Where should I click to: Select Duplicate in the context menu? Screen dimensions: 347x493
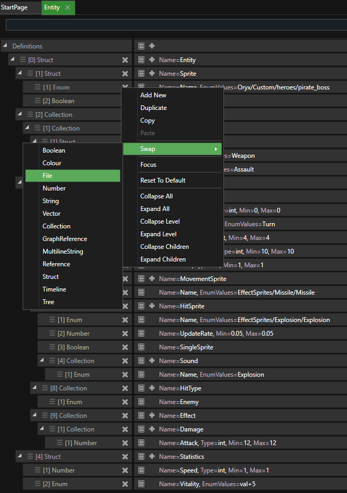click(x=154, y=108)
